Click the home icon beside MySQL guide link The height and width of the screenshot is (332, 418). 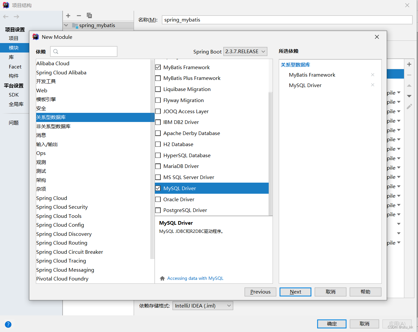pos(162,278)
